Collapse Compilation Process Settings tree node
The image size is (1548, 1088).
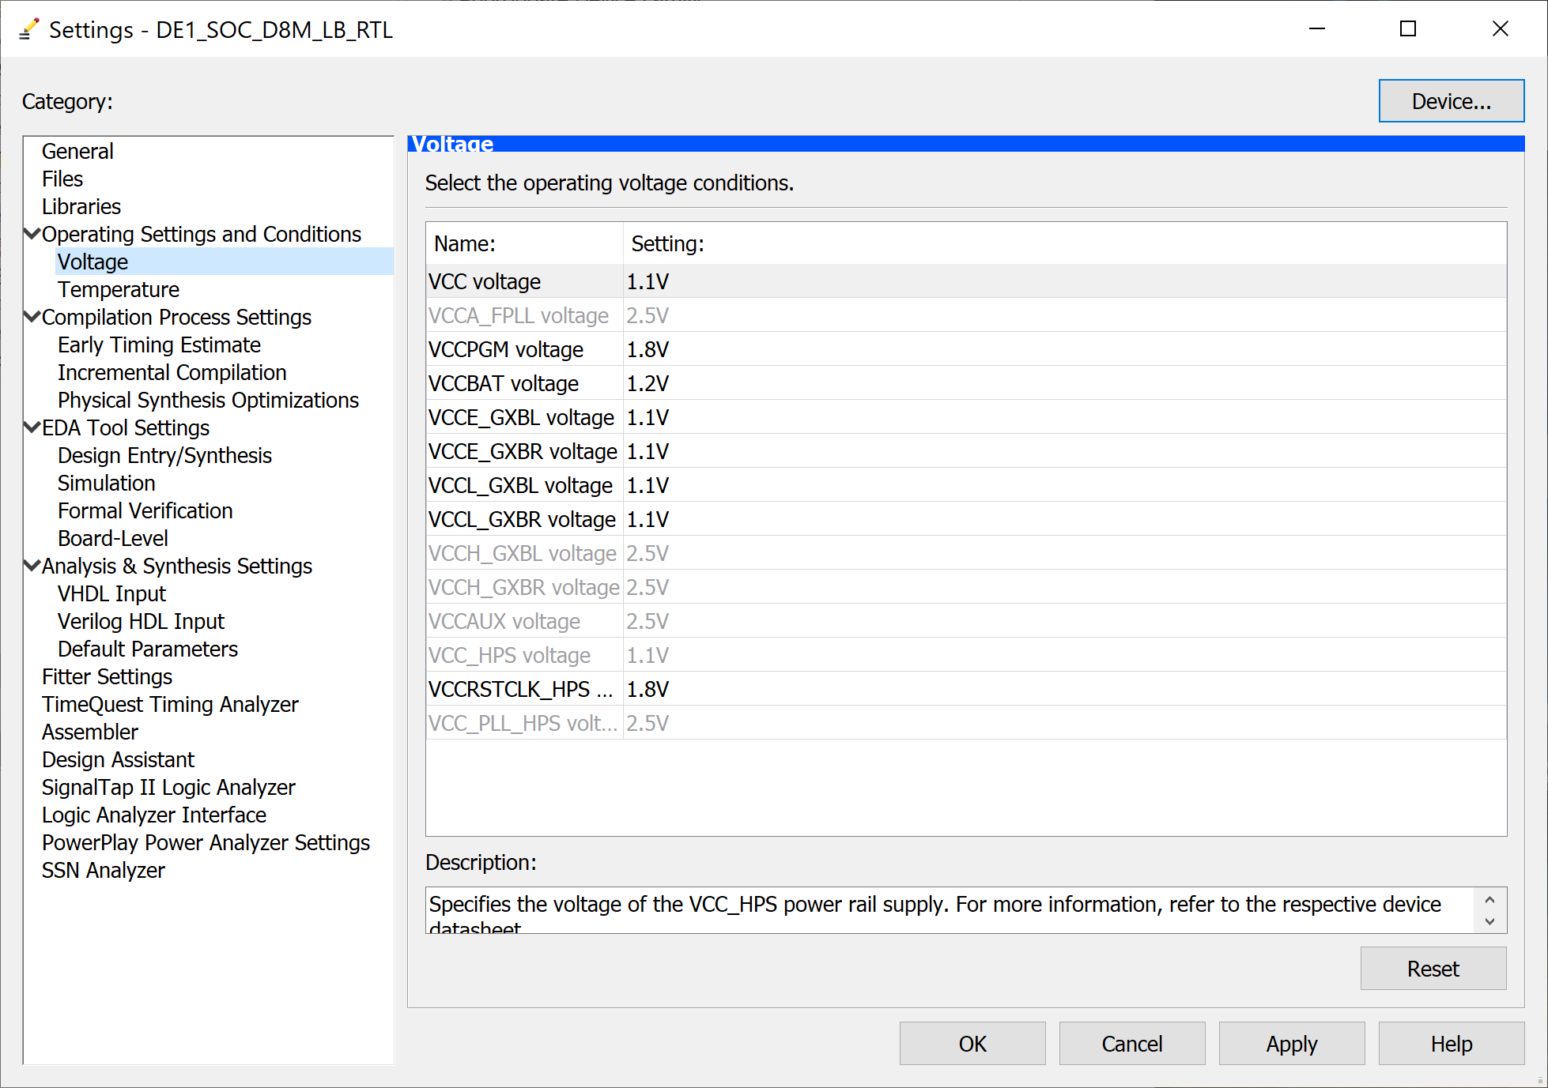32,317
